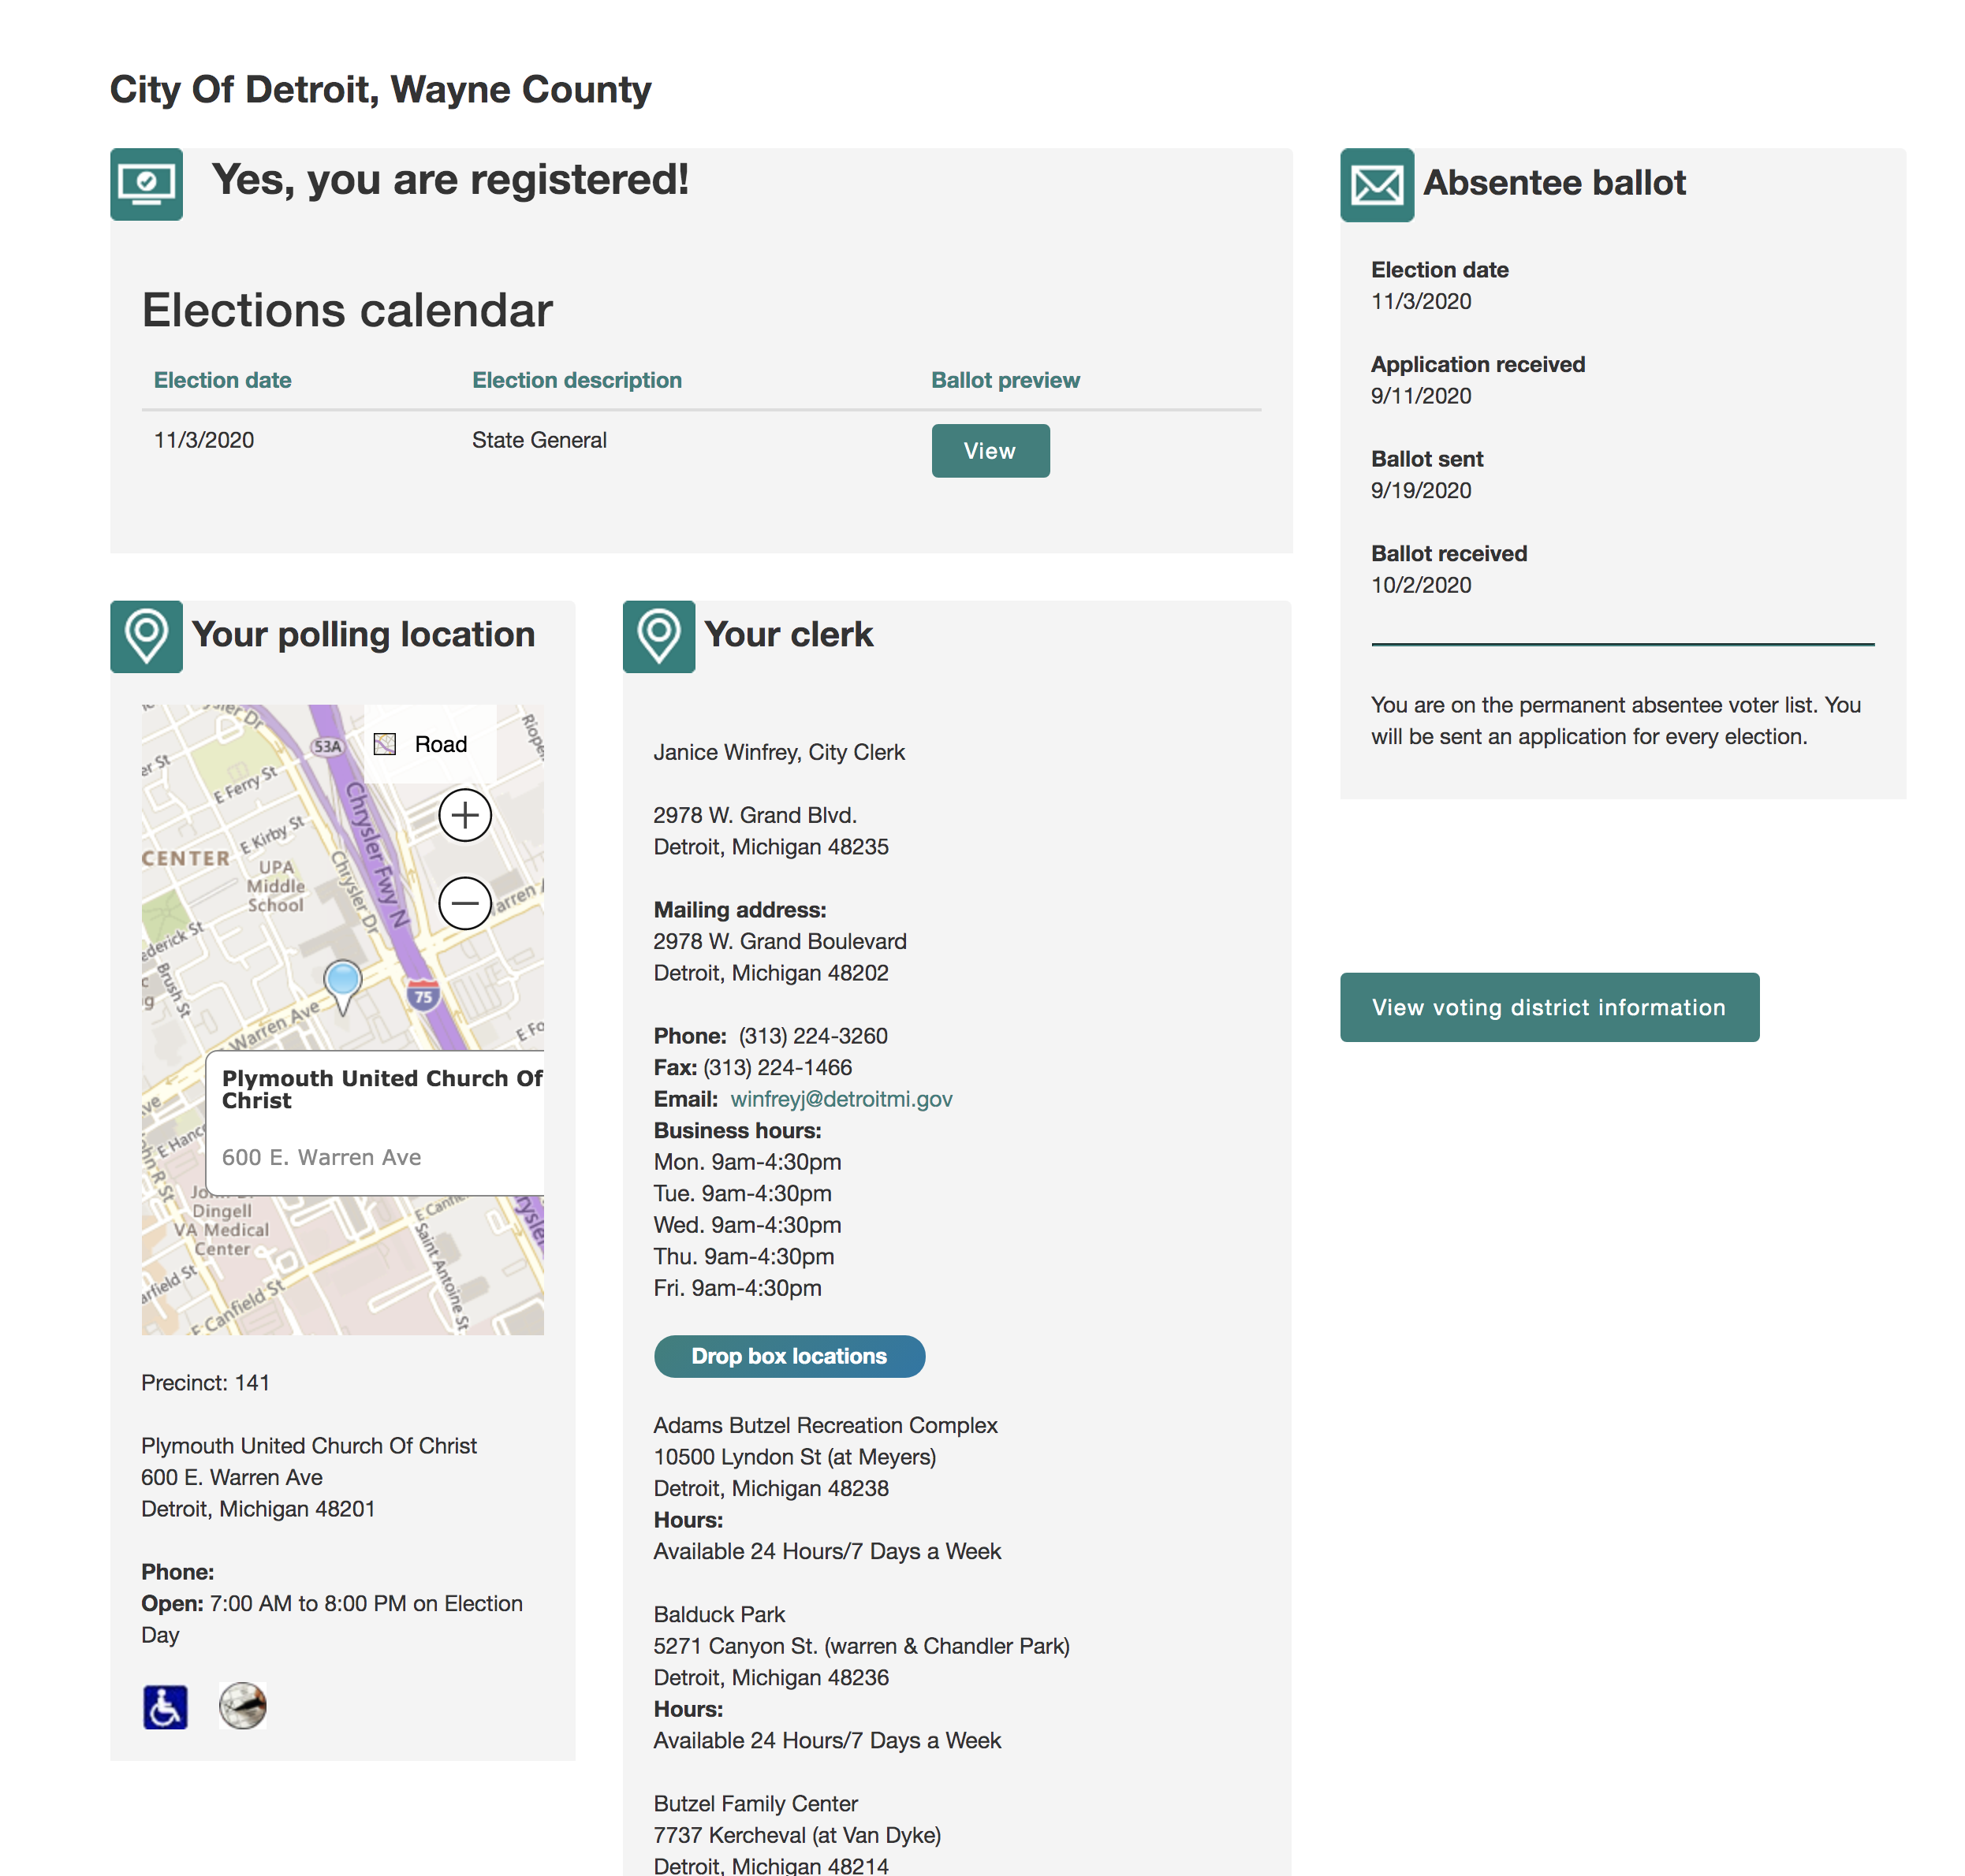The width and height of the screenshot is (1965, 1876).
Task: Click the Election description column header
Action: (576, 380)
